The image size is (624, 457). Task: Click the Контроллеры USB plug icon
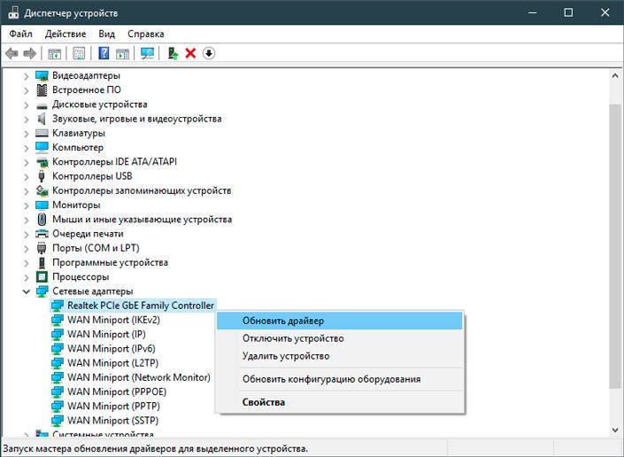42,176
